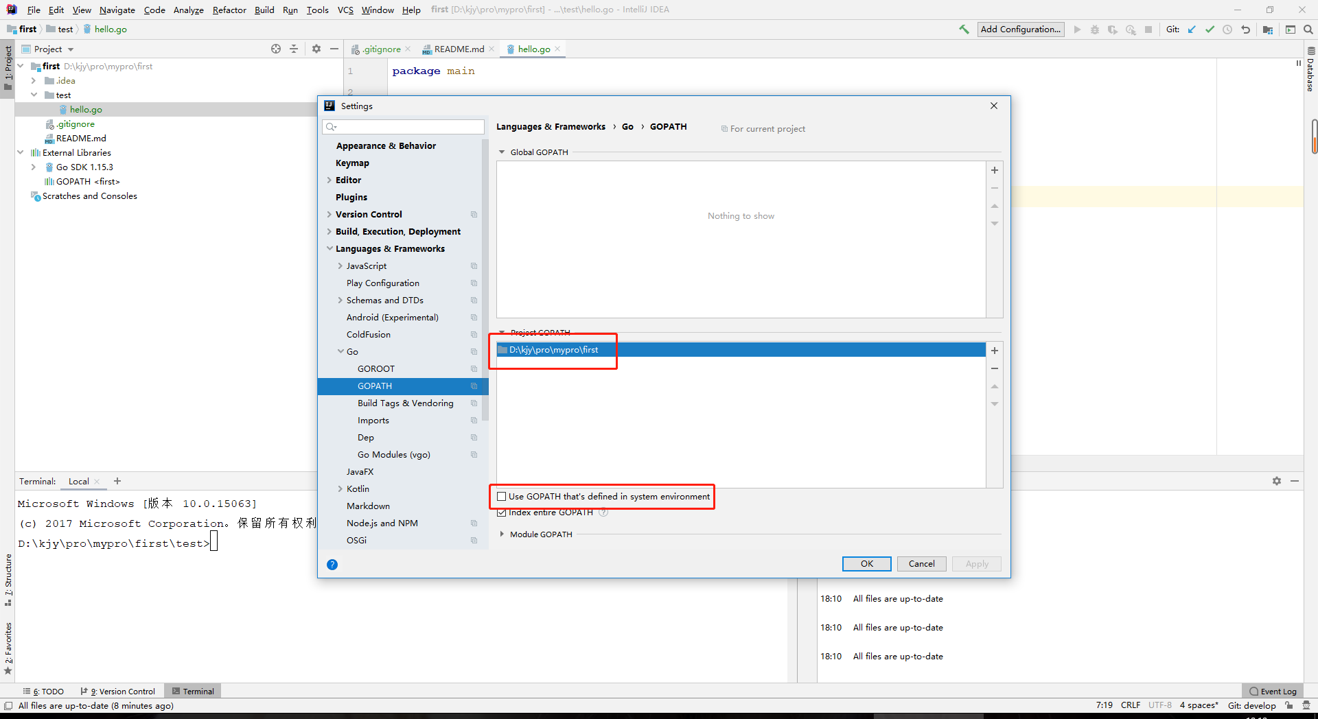
Task: Open the TODO bottom tab
Action: (43, 691)
